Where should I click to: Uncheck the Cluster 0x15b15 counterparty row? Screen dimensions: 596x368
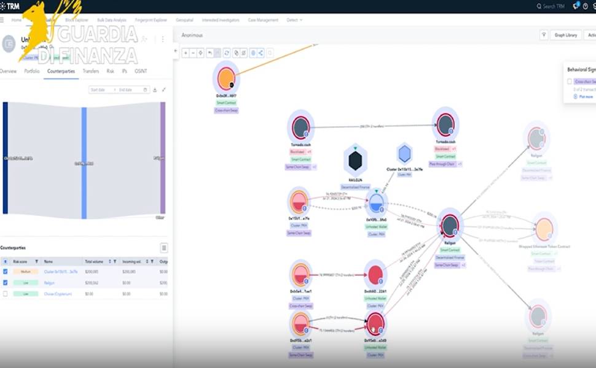tap(6, 272)
